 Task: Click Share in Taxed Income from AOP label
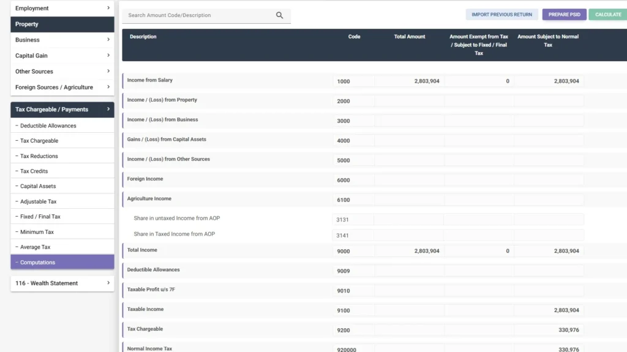click(175, 234)
